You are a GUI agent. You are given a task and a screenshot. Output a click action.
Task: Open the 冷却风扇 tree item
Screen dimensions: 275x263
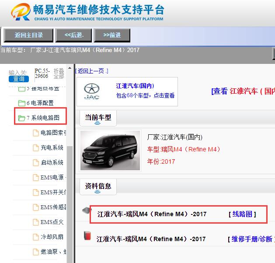(x=52, y=237)
